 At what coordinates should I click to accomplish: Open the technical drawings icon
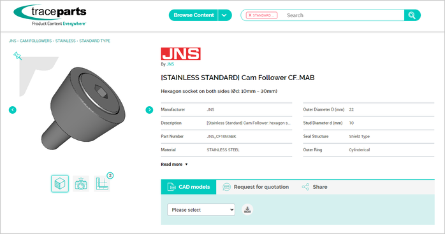click(x=102, y=184)
